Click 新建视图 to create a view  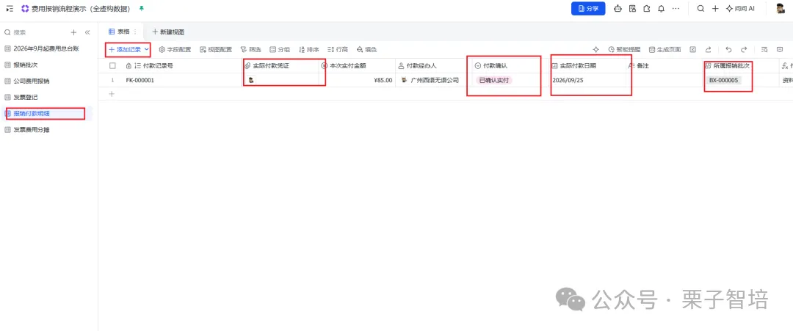coord(168,32)
